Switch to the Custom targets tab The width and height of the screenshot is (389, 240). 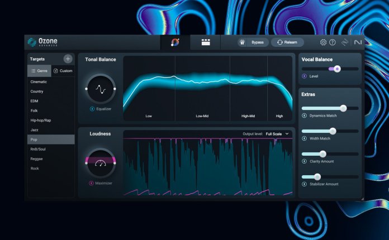[63, 71]
